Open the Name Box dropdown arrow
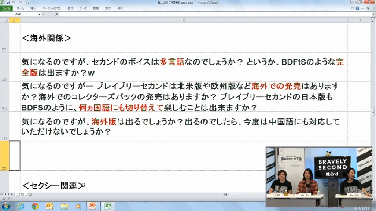 coord(39,15)
